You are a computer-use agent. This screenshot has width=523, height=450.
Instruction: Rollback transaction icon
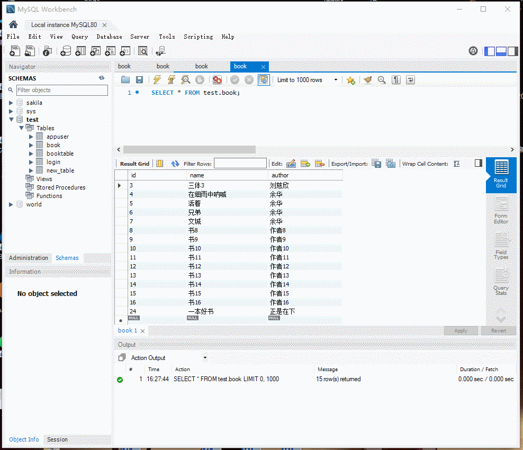pyautogui.click(x=249, y=80)
